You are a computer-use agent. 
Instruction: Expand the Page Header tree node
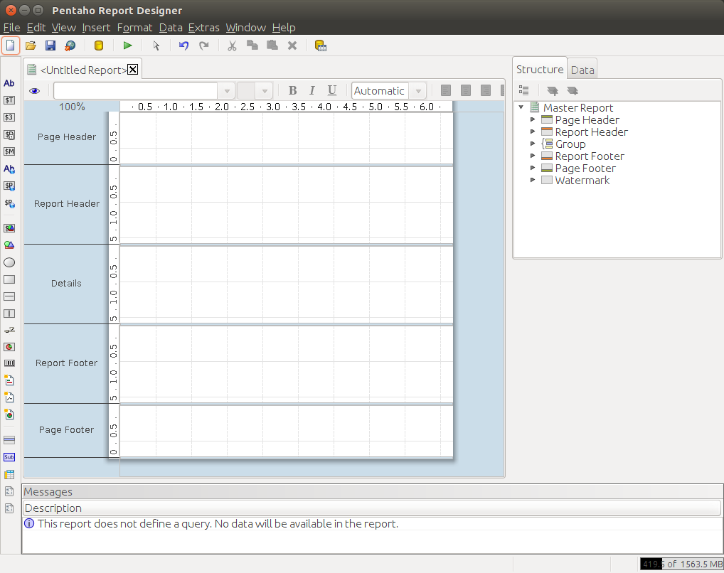click(533, 119)
